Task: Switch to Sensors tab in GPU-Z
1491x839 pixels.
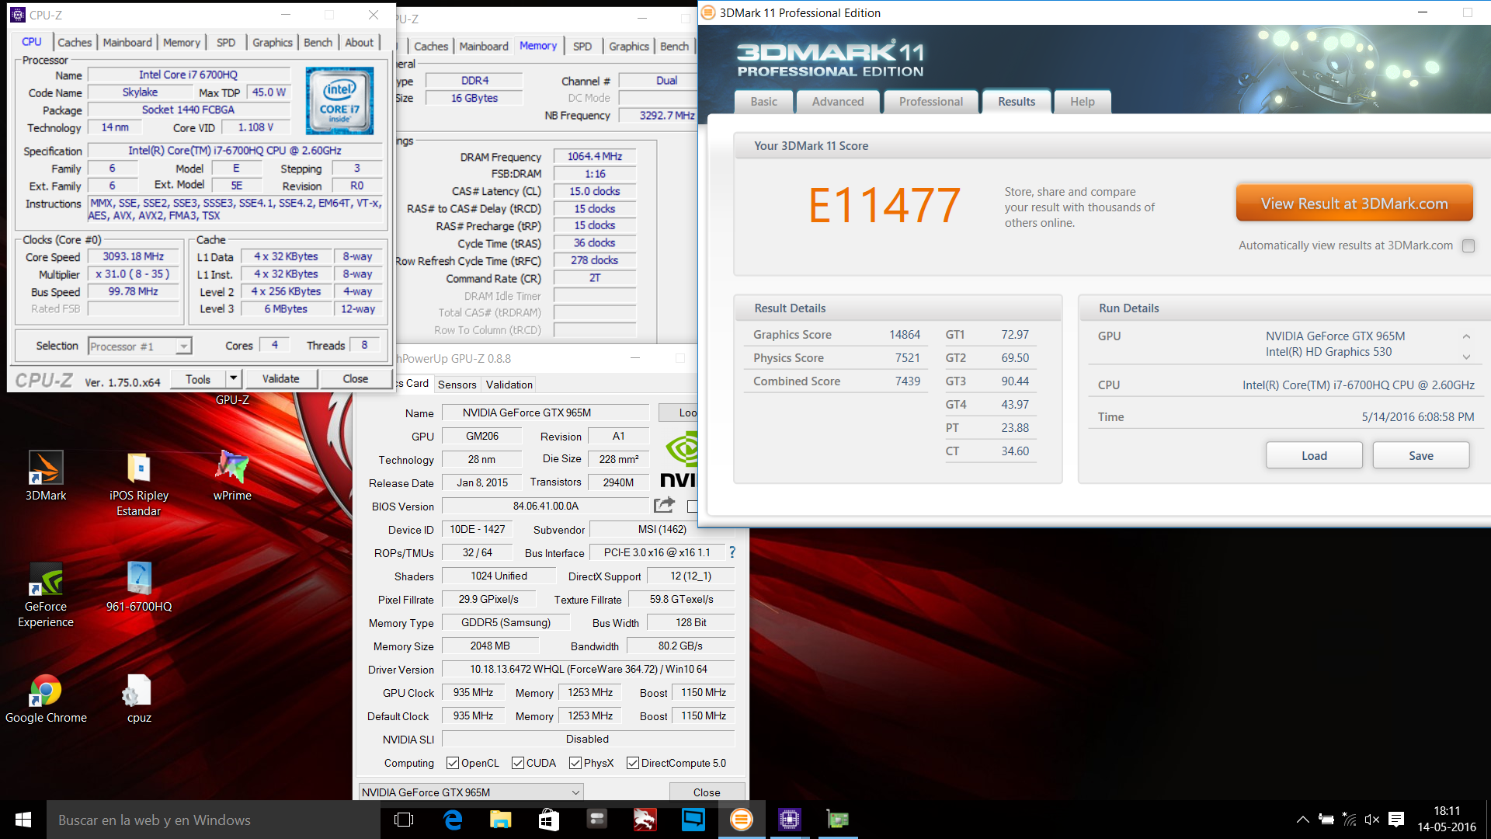Action: (x=457, y=385)
